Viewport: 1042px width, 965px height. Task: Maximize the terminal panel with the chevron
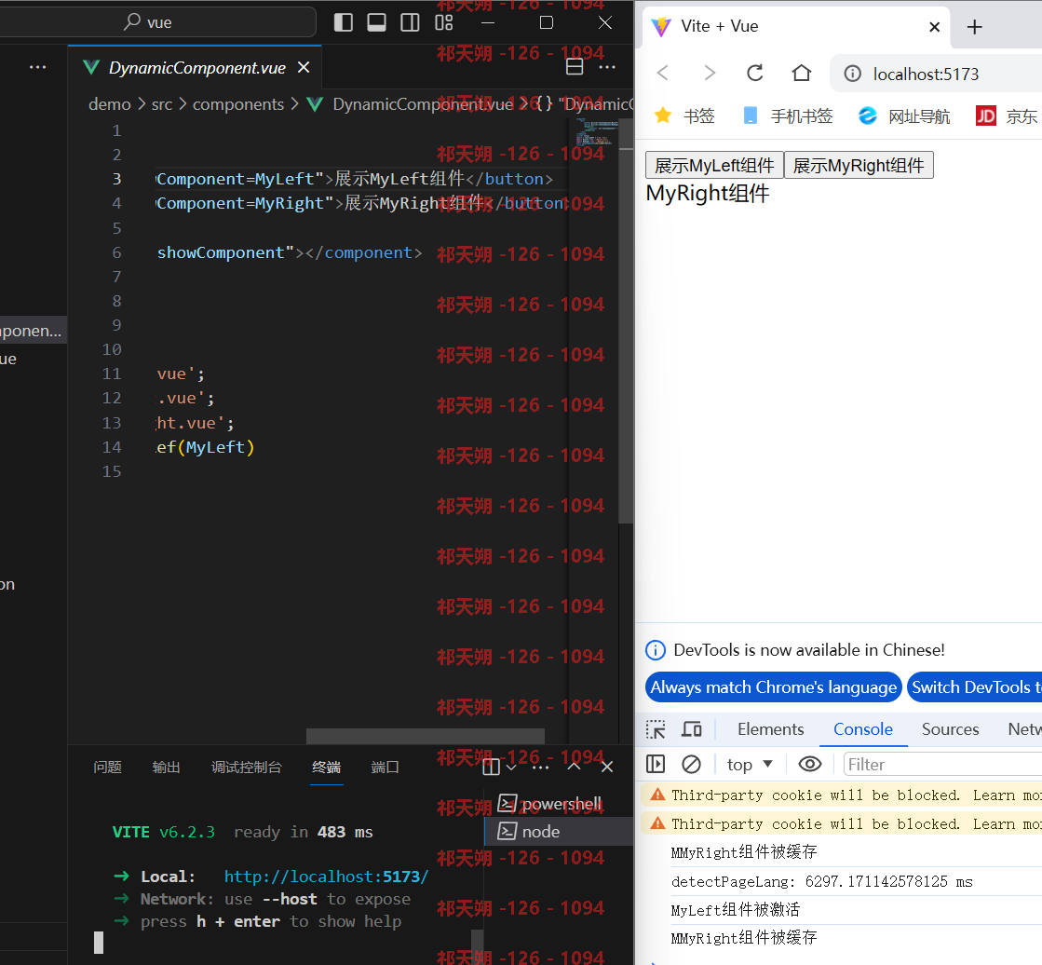coord(575,767)
